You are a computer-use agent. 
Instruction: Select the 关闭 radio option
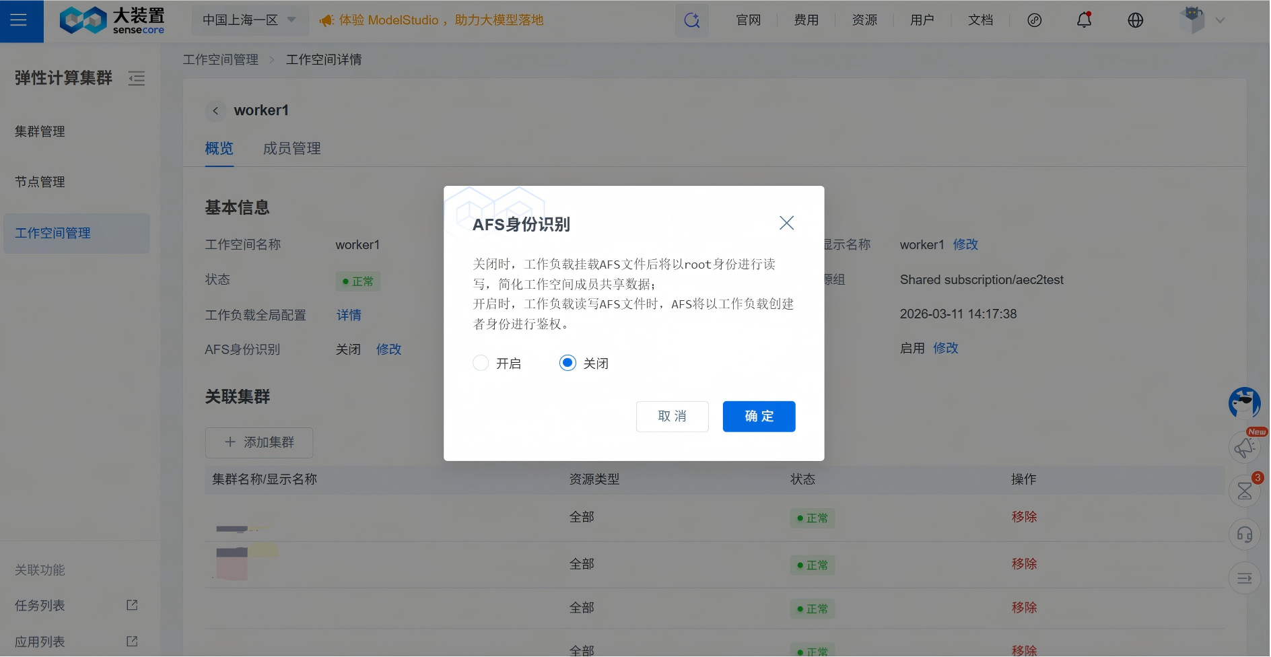tap(568, 364)
